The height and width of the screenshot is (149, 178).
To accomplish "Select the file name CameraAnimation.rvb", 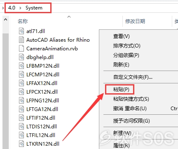I will pos(52,49).
